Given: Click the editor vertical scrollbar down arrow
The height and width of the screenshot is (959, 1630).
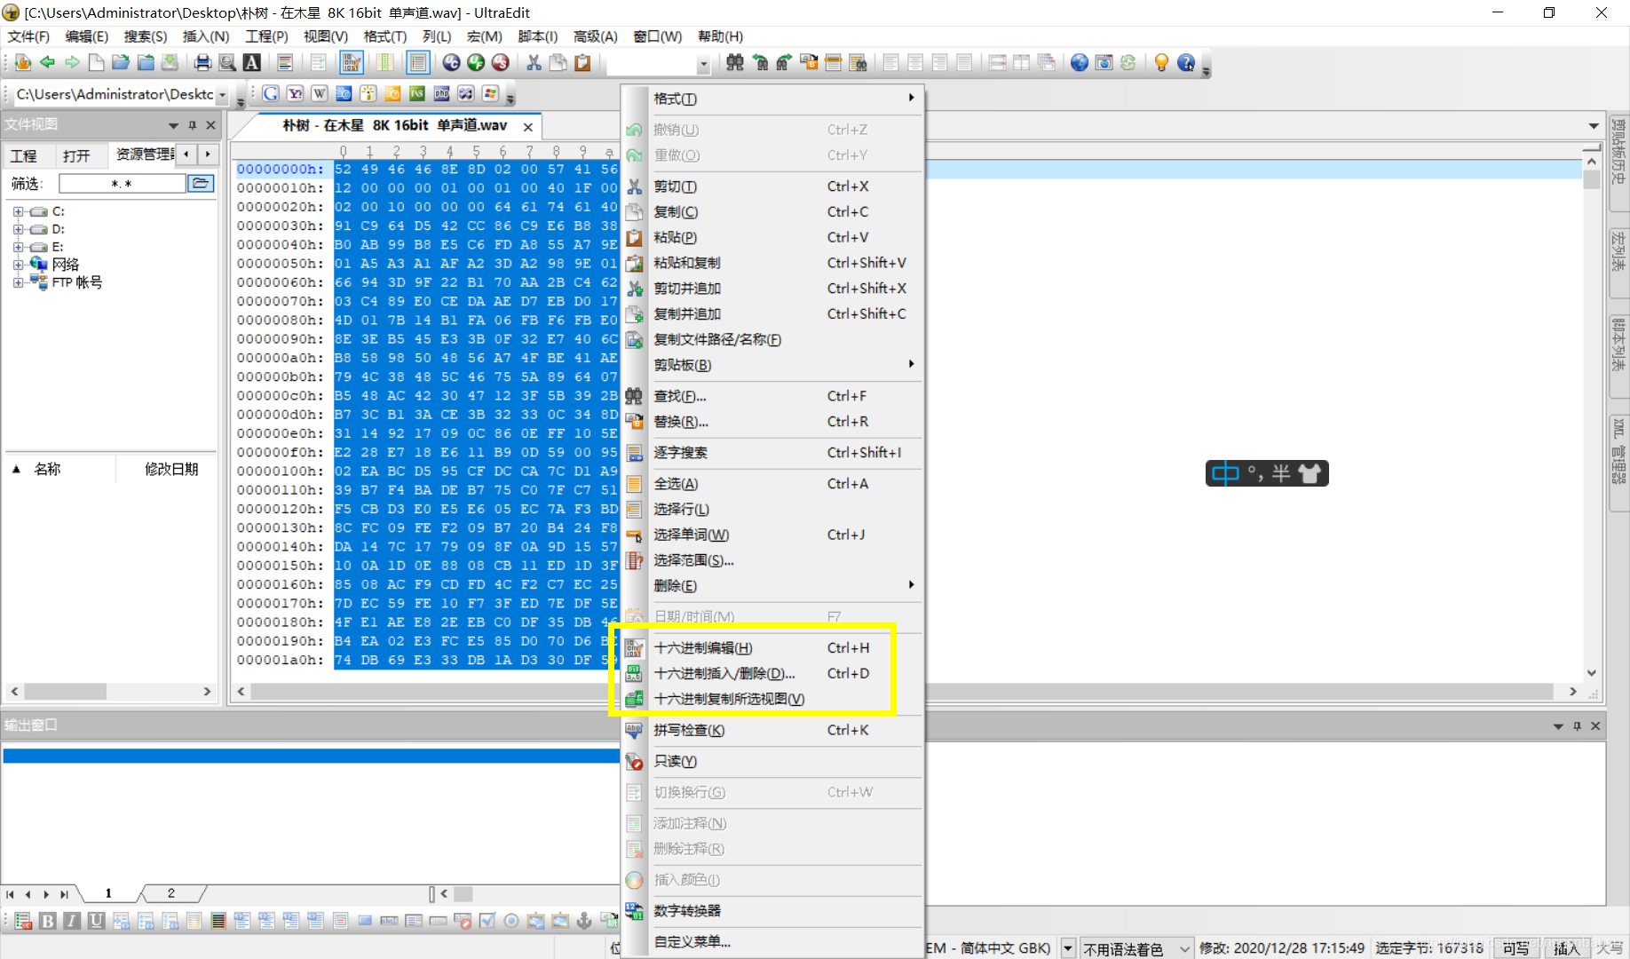Looking at the screenshot, I should (1592, 673).
